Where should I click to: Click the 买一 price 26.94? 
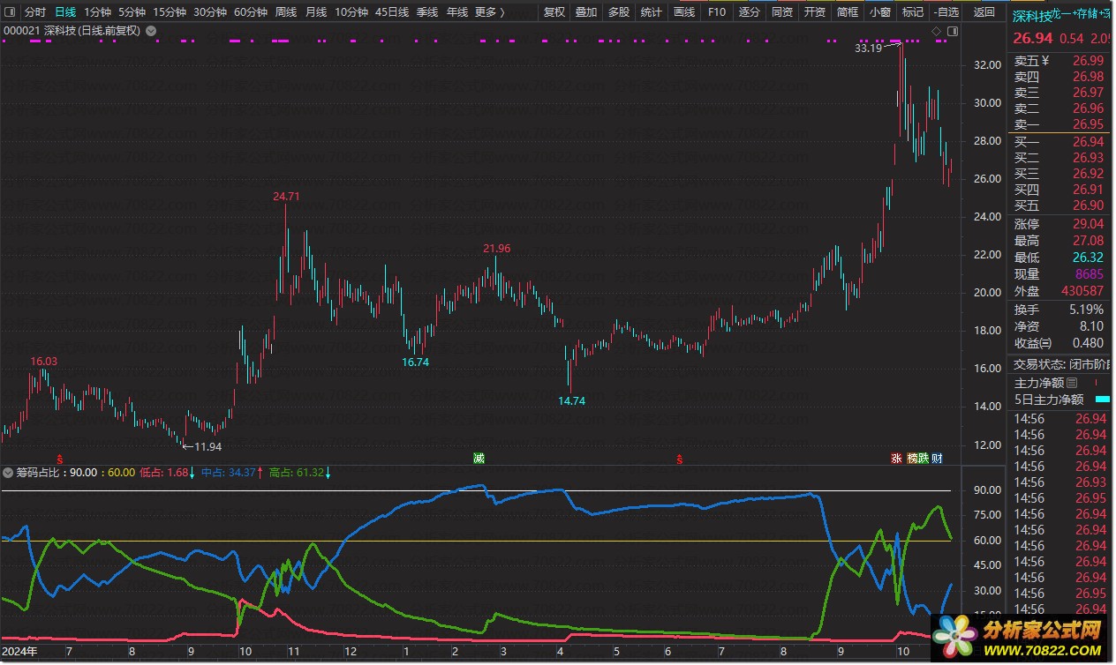(x=1088, y=142)
